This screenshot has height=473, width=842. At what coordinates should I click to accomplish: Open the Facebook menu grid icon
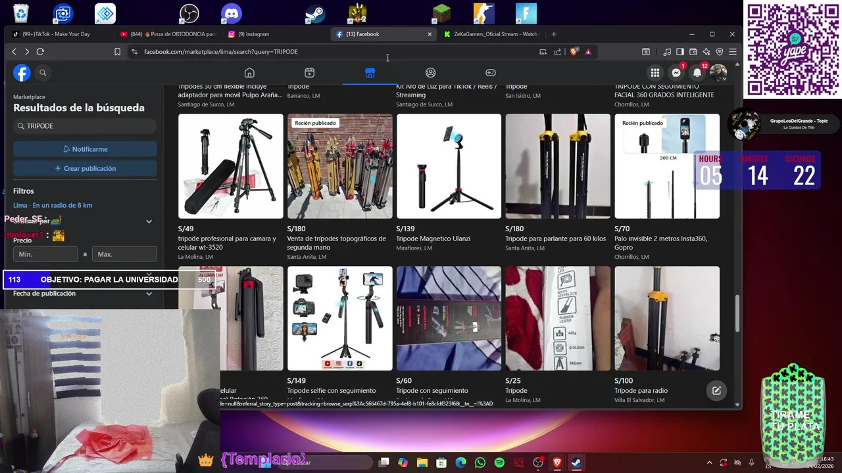[x=655, y=73]
